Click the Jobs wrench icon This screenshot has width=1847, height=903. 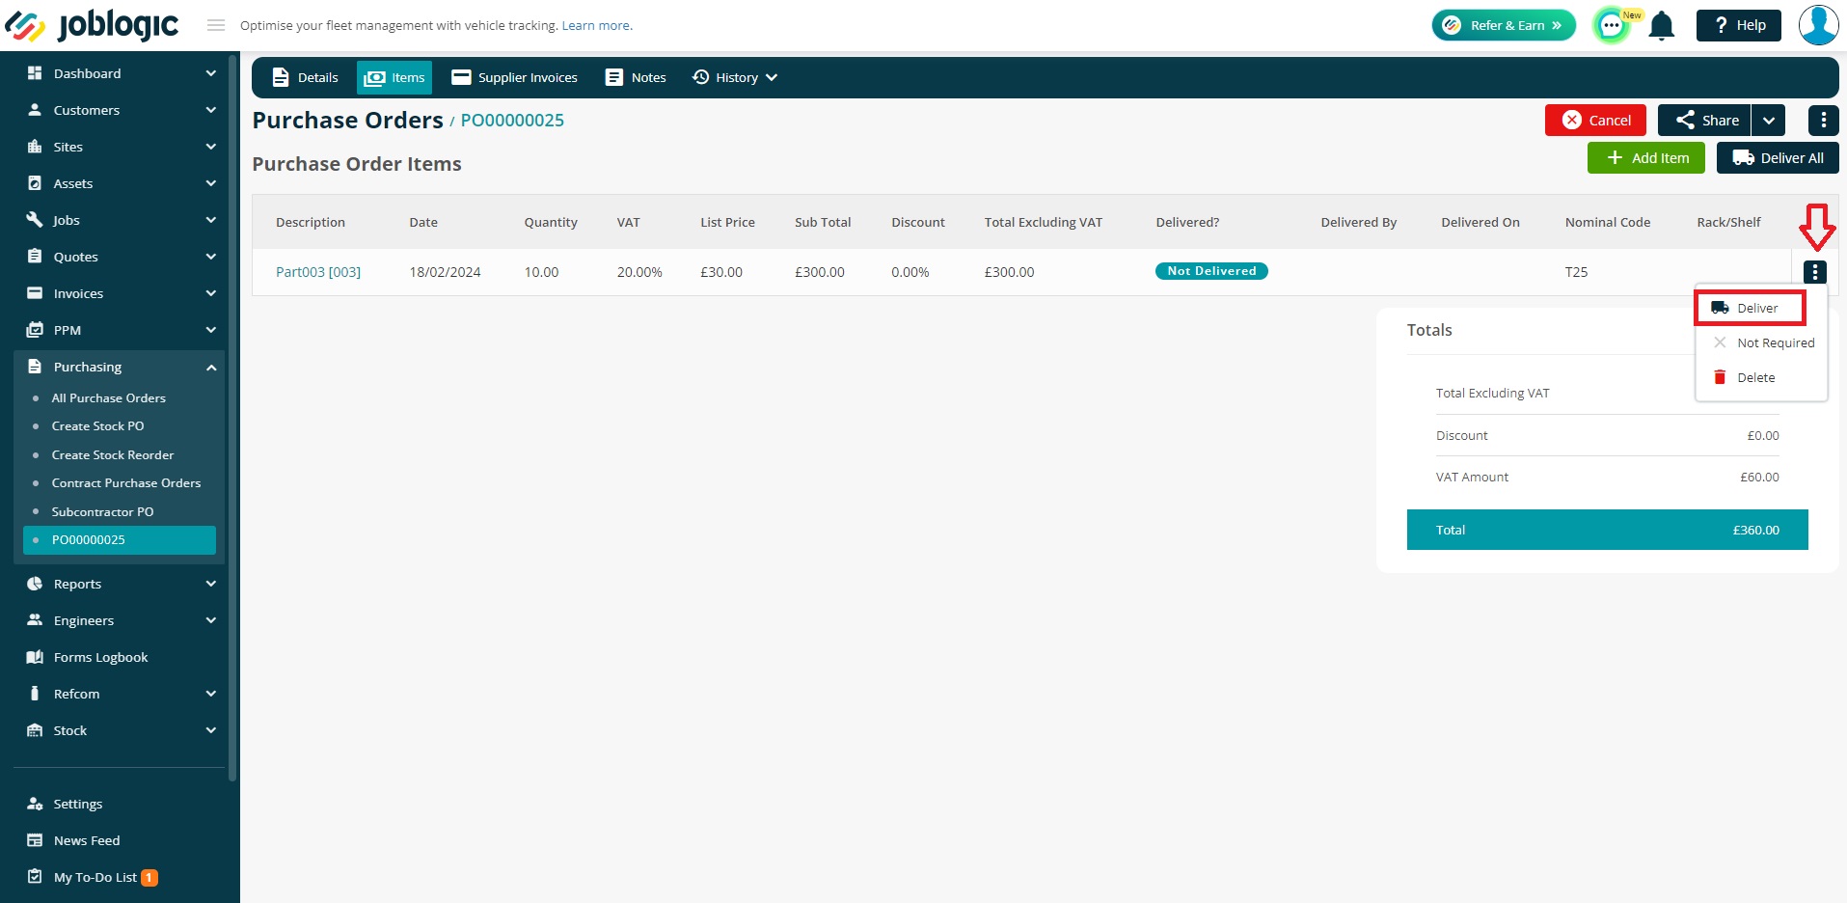[x=35, y=220]
